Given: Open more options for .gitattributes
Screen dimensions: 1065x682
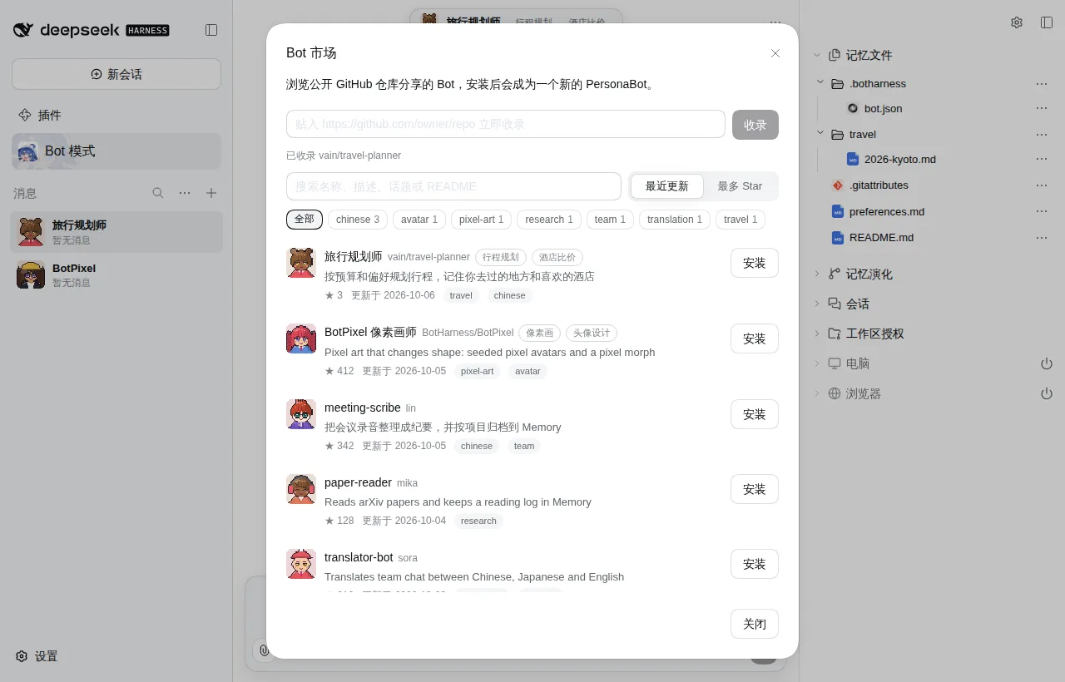Looking at the screenshot, I should pyautogui.click(x=1042, y=185).
